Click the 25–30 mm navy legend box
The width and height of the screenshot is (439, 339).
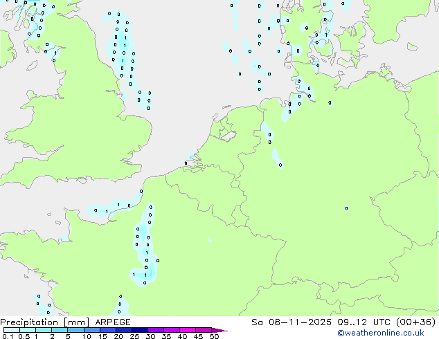(x=140, y=330)
